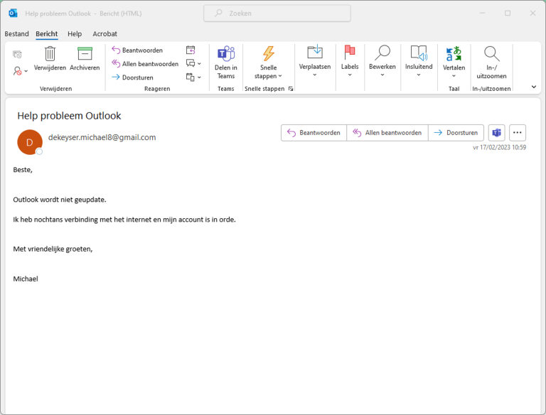Open the Help ribbon tab
Screen dimensions: 546x415
(x=75, y=34)
